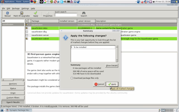Viewport: 179px width, 112px height.
Task: Open the Places panel menu
Action: (19, 2)
